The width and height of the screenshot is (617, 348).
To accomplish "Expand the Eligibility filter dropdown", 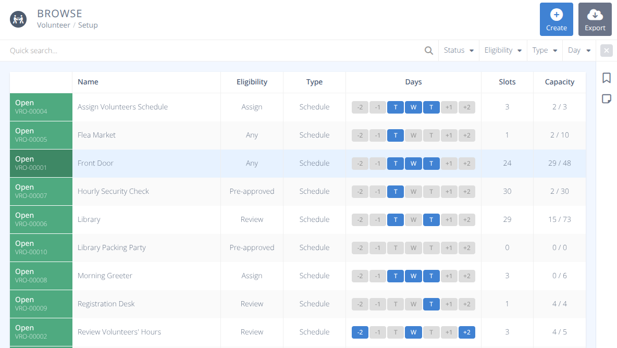I will (x=503, y=51).
